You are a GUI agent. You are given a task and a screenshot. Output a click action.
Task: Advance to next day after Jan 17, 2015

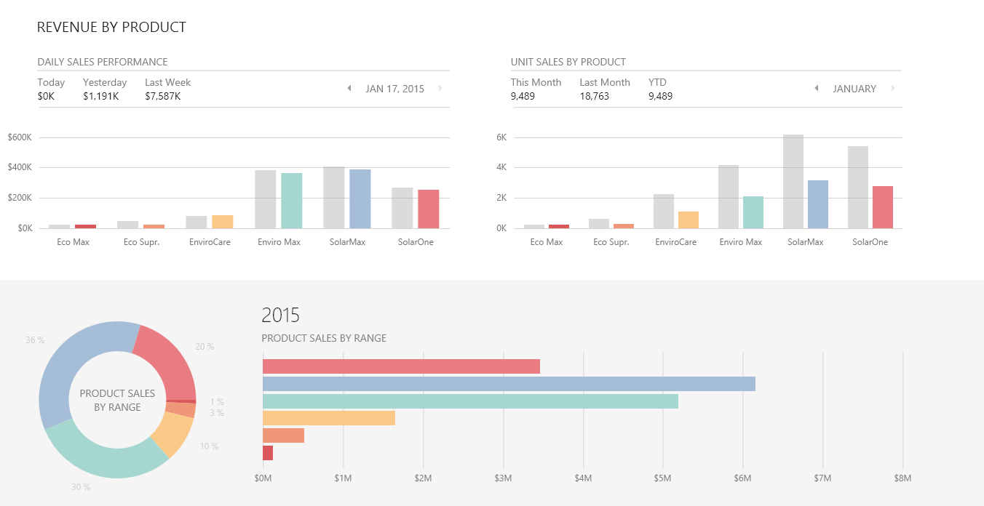pos(440,89)
